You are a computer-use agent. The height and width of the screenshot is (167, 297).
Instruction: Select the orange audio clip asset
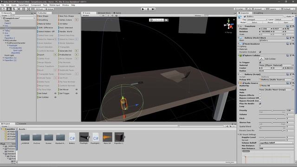107,137
